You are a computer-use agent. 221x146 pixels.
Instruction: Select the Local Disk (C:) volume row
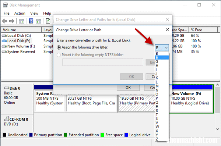(19, 36)
